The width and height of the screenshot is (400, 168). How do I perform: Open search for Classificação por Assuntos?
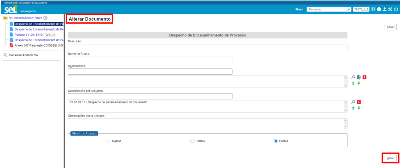pyautogui.click(x=353, y=102)
